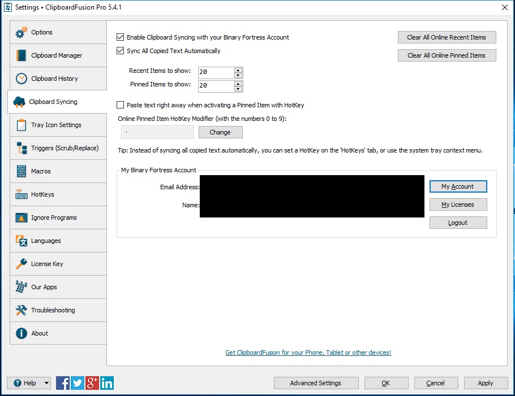Increase Recent Items to show value
Screen dimensions: 515x396
[x=238, y=70]
